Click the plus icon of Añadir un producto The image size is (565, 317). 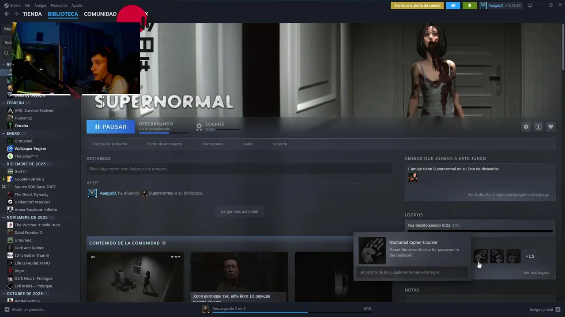click(x=7, y=310)
